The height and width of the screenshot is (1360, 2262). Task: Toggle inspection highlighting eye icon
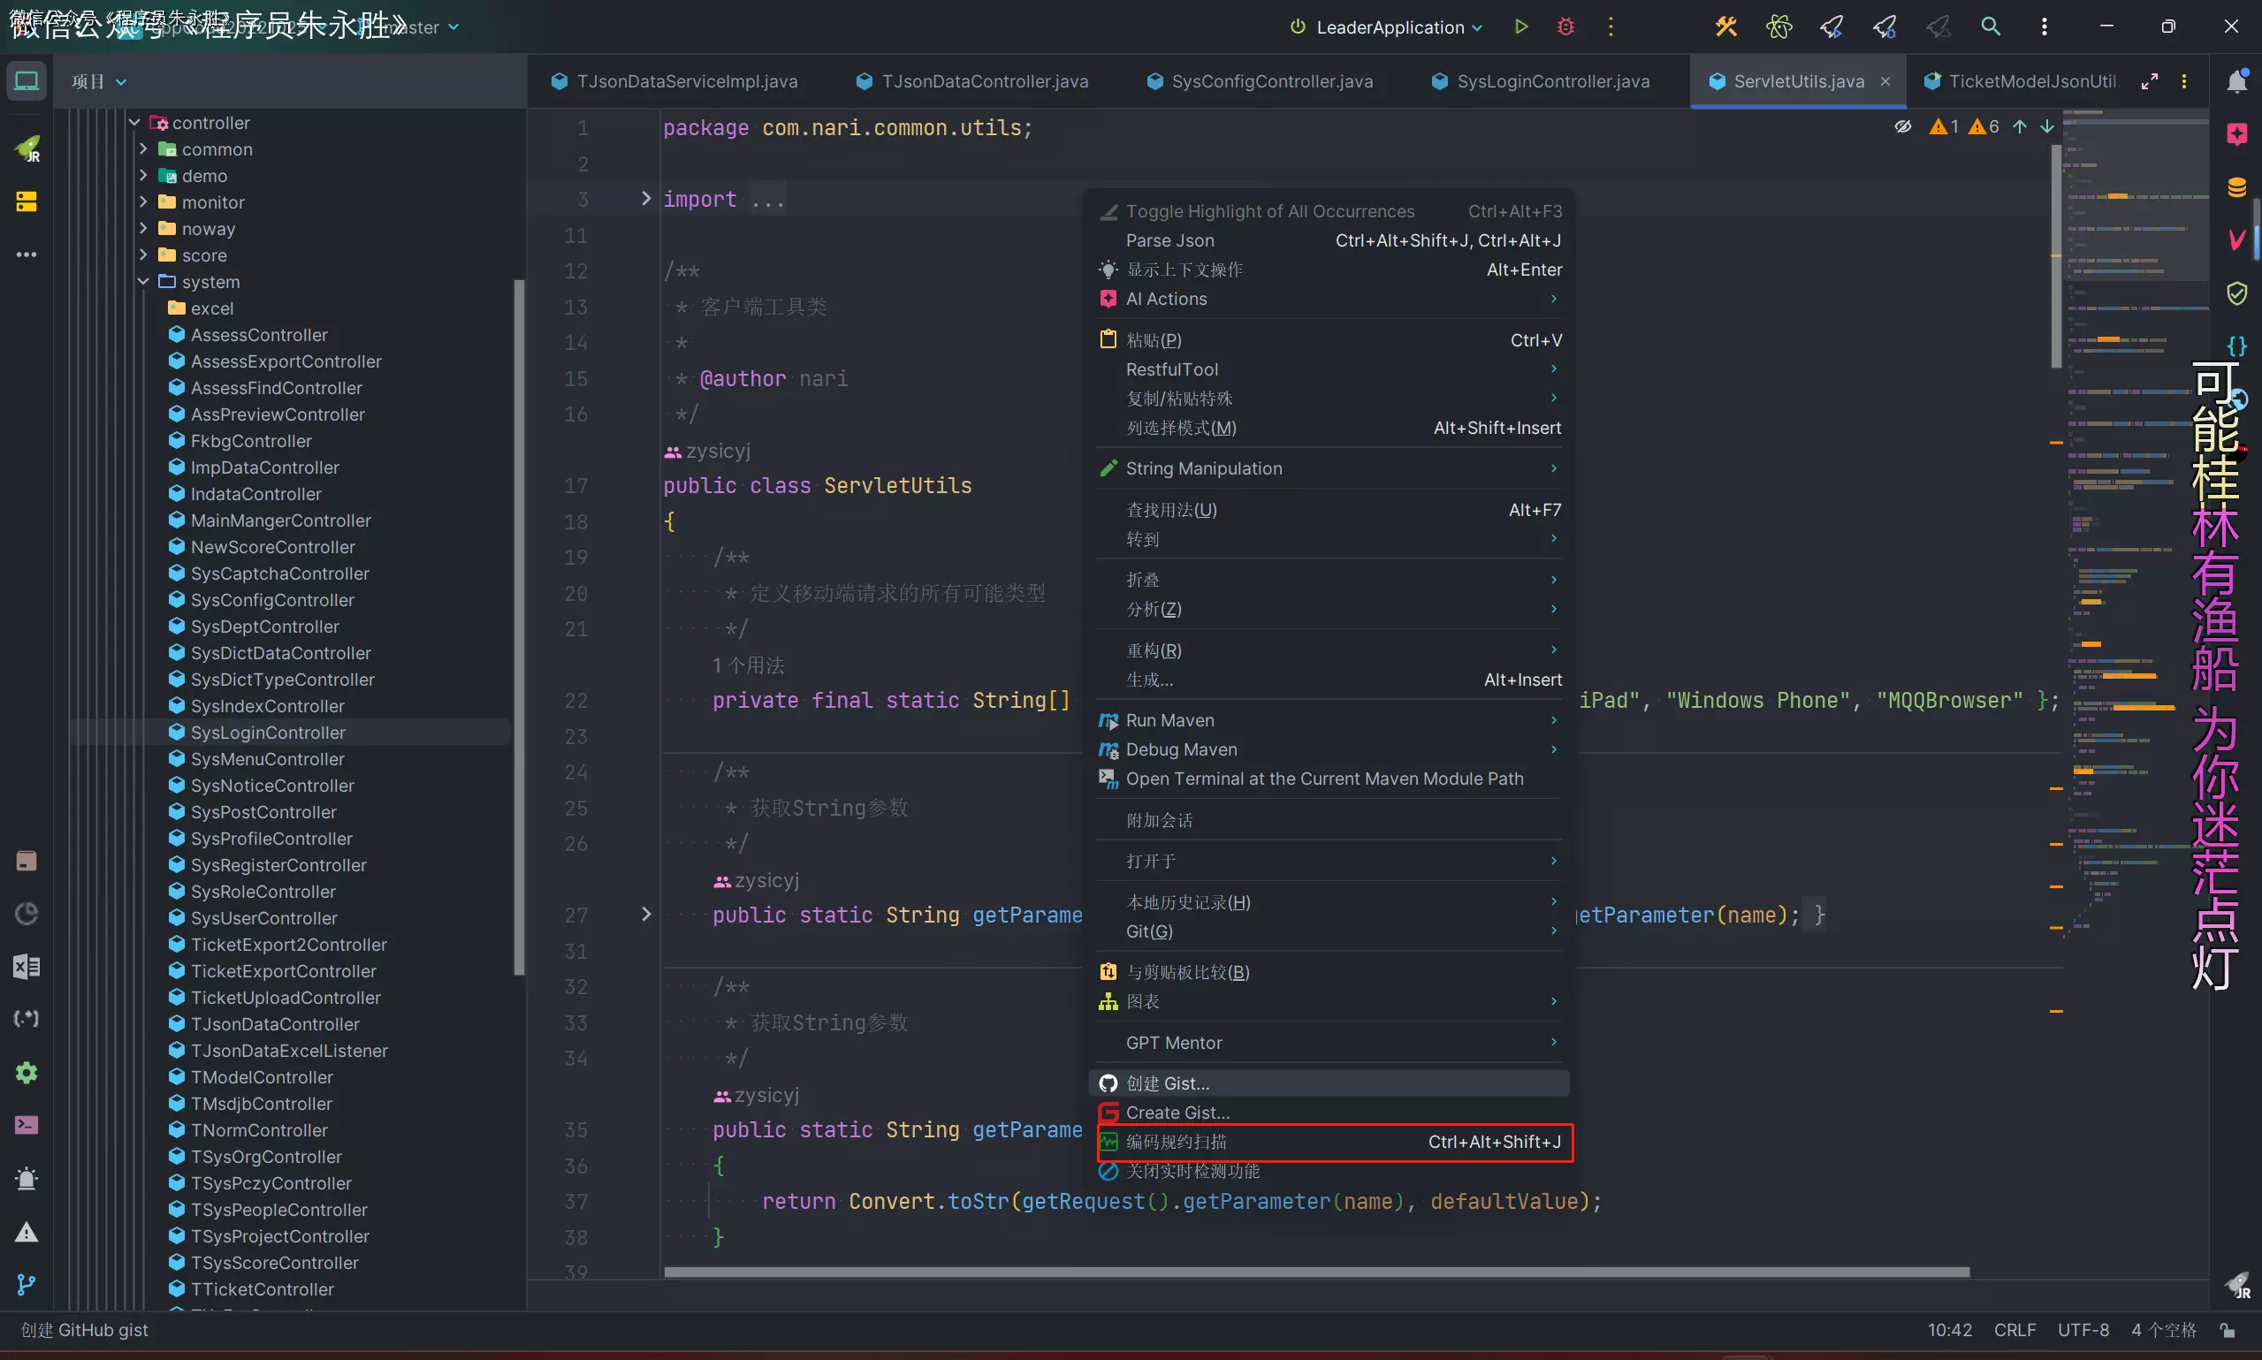pyautogui.click(x=1903, y=126)
